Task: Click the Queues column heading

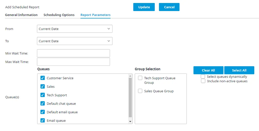Action: pos(44,69)
